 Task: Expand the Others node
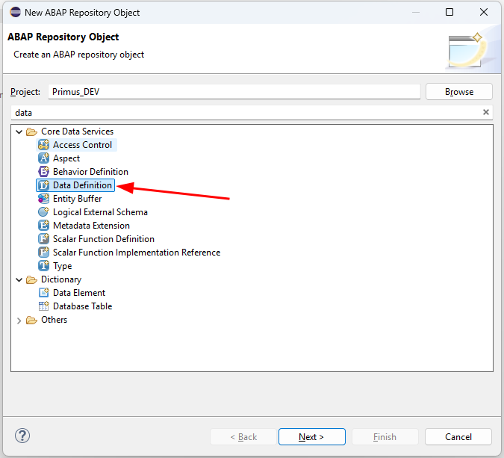pos(19,321)
